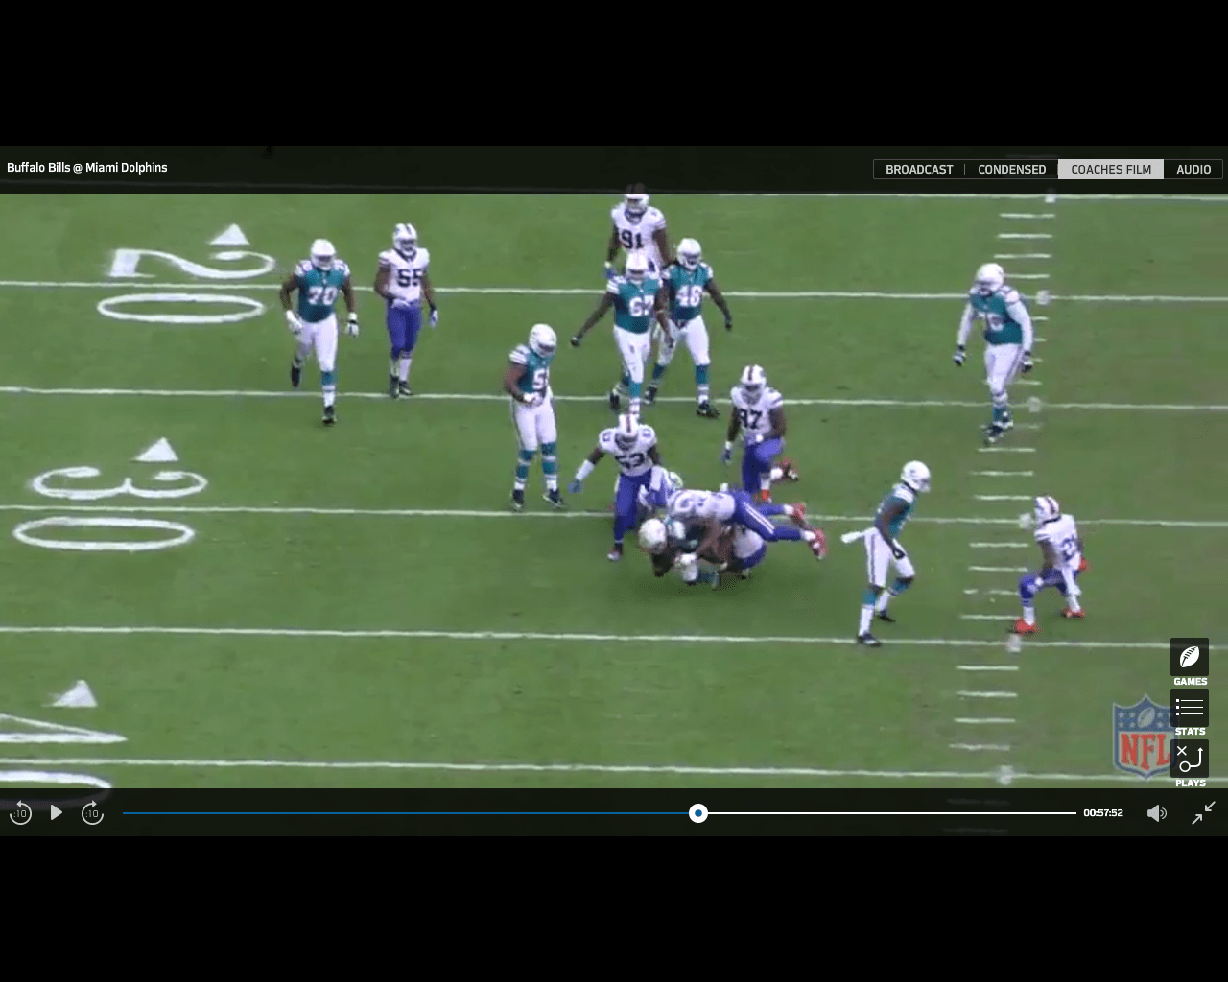Open the Plays diagram icon
Image resolution: width=1228 pixels, height=982 pixels.
pyautogui.click(x=1190, y=759)
